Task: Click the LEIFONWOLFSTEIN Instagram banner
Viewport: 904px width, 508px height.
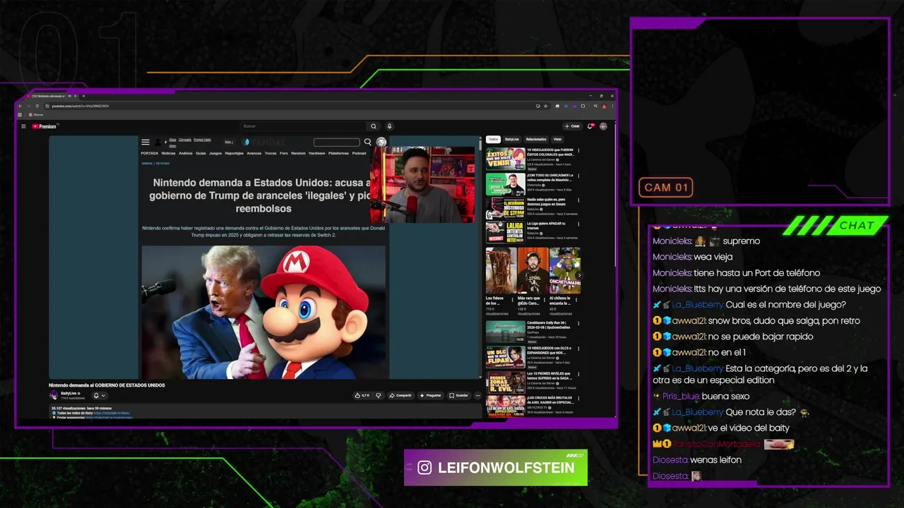Action: (496, 467)
